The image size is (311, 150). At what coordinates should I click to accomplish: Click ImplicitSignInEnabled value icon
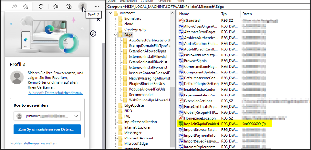(x=181, y=124)
